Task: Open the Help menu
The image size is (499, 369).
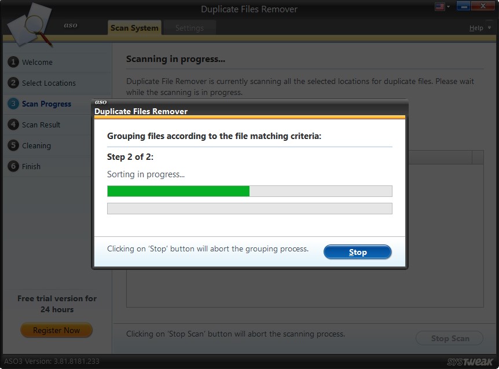Action: click(476, 27)
